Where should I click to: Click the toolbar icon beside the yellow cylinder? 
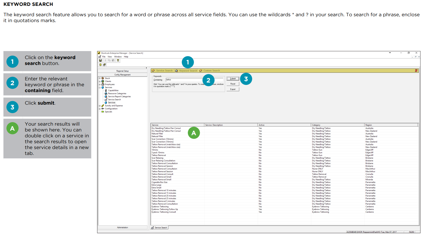104,65
